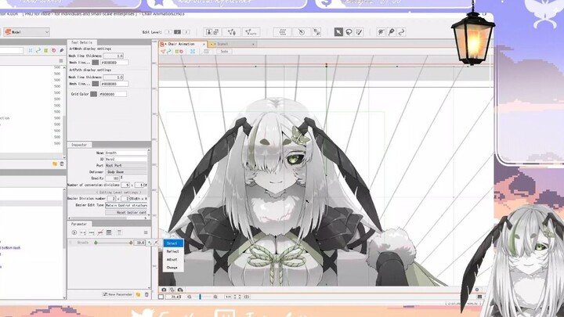Select the Arrow selection tool in toolbar

(x=338, y=32)
